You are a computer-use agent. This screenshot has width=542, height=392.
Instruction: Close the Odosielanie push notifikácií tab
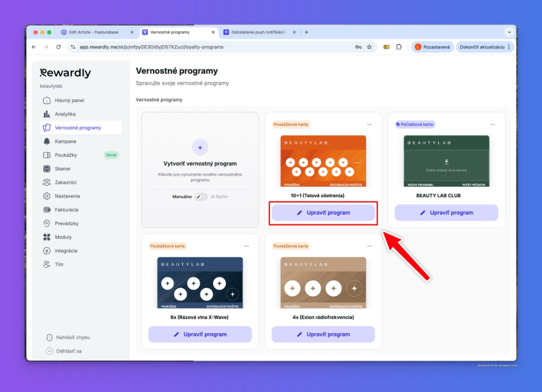(294, 32)
